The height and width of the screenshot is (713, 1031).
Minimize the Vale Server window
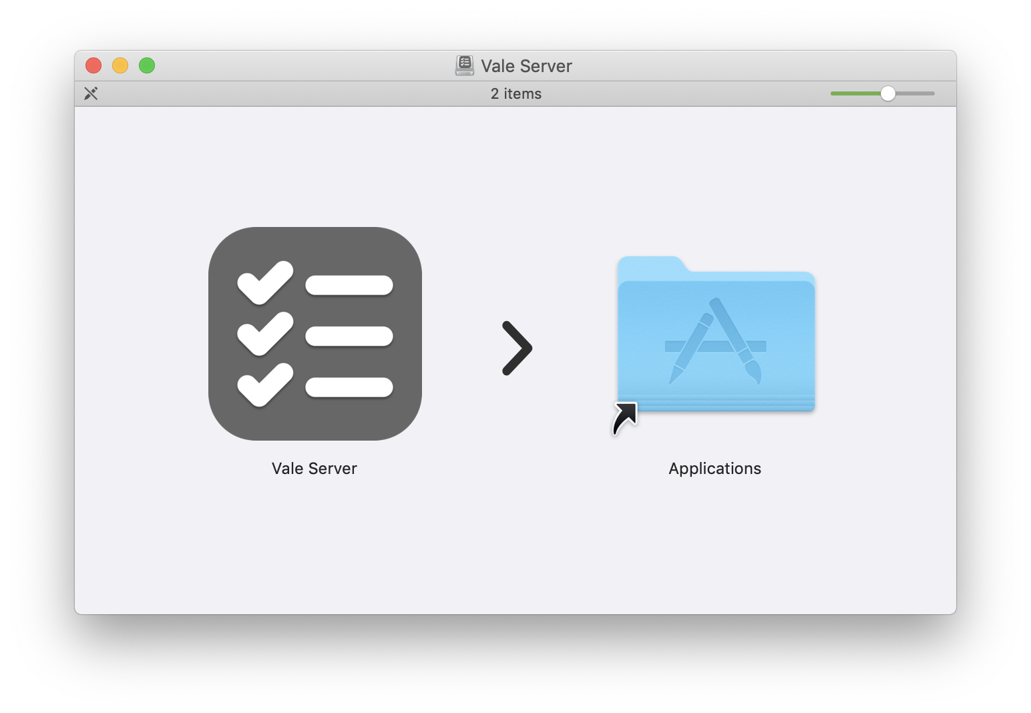click(120, 65)
